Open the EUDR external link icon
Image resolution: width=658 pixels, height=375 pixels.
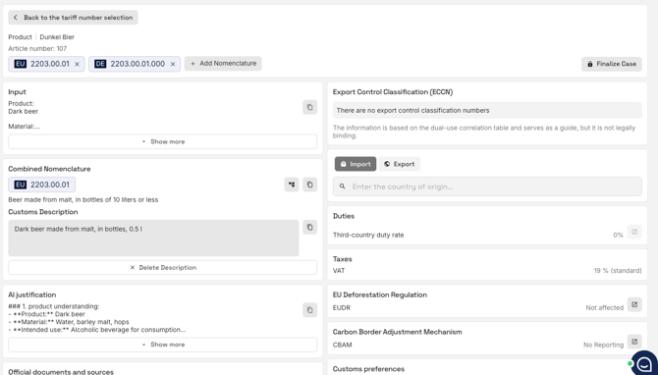coord(634,304)
